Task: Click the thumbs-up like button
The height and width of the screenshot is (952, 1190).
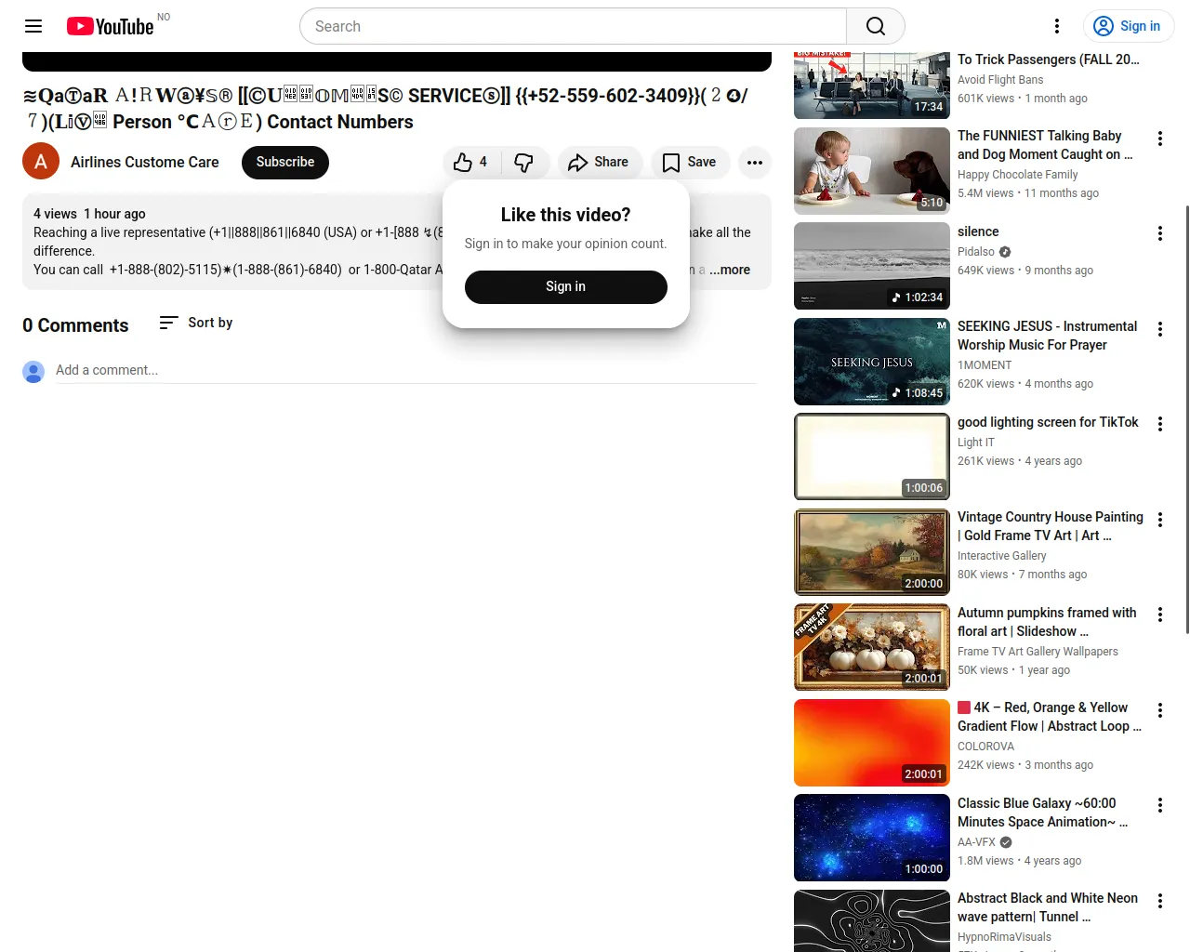Action: 471,163
